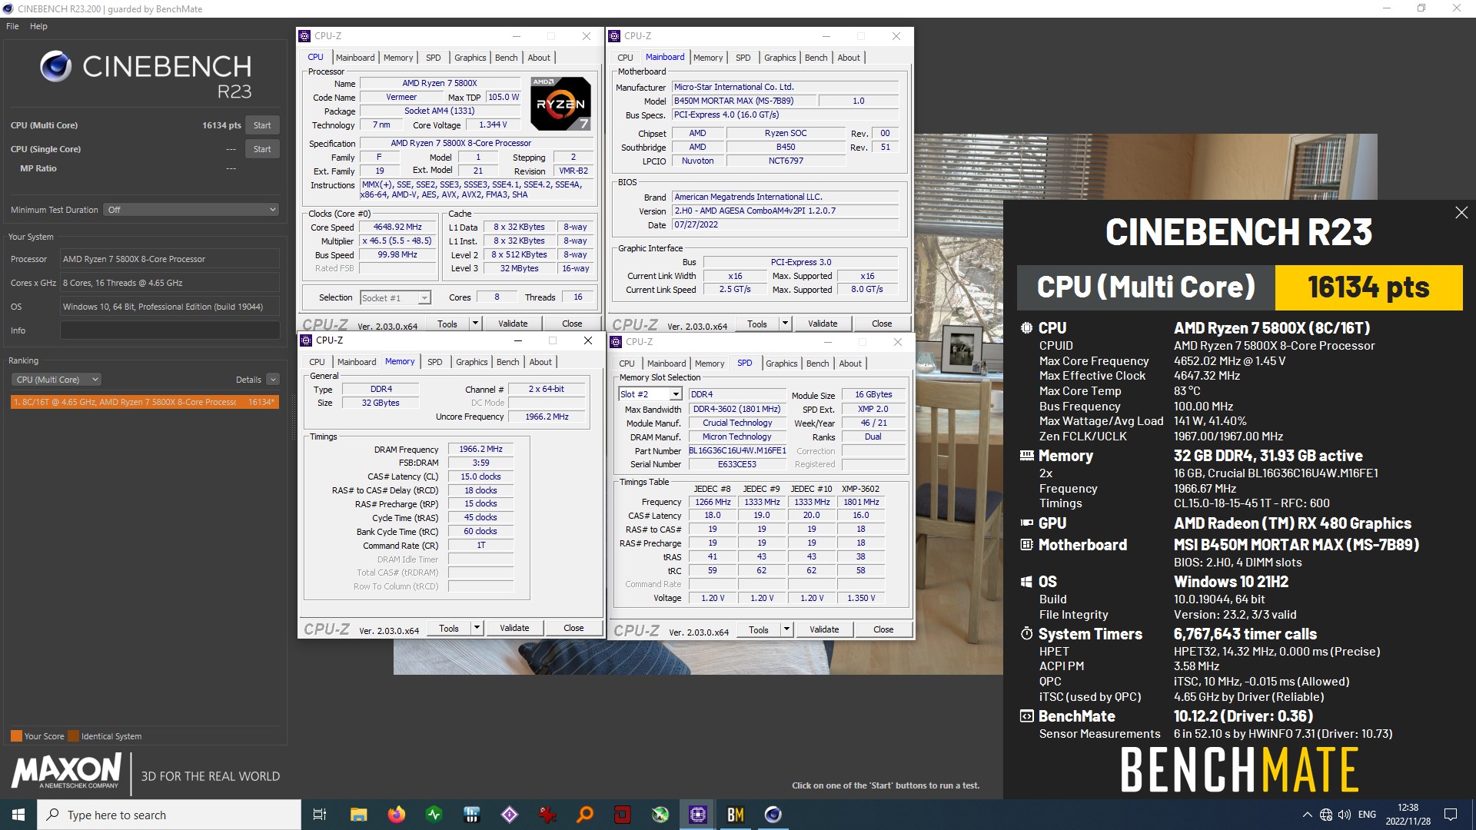
Task: Click the taskbar clock showing 12:38
Action: 1408,815
